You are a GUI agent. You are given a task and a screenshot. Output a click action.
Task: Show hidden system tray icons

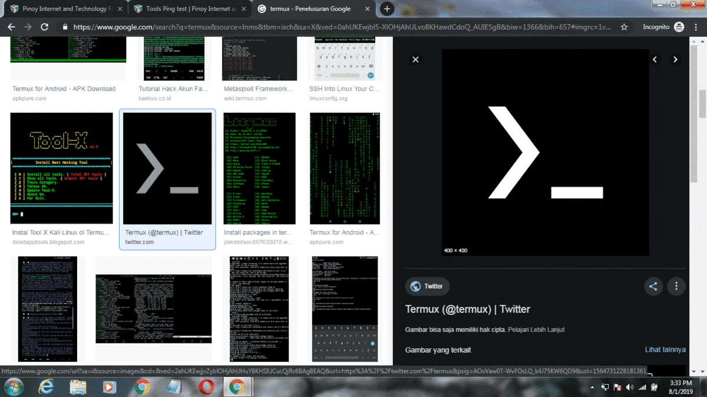coord(593,387)
